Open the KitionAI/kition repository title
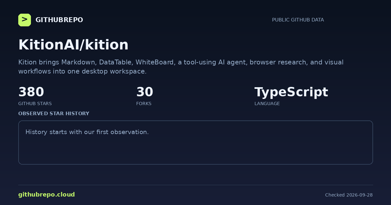Image resolution: width=391 pixels, height=205 pixels. pos(73,45)
